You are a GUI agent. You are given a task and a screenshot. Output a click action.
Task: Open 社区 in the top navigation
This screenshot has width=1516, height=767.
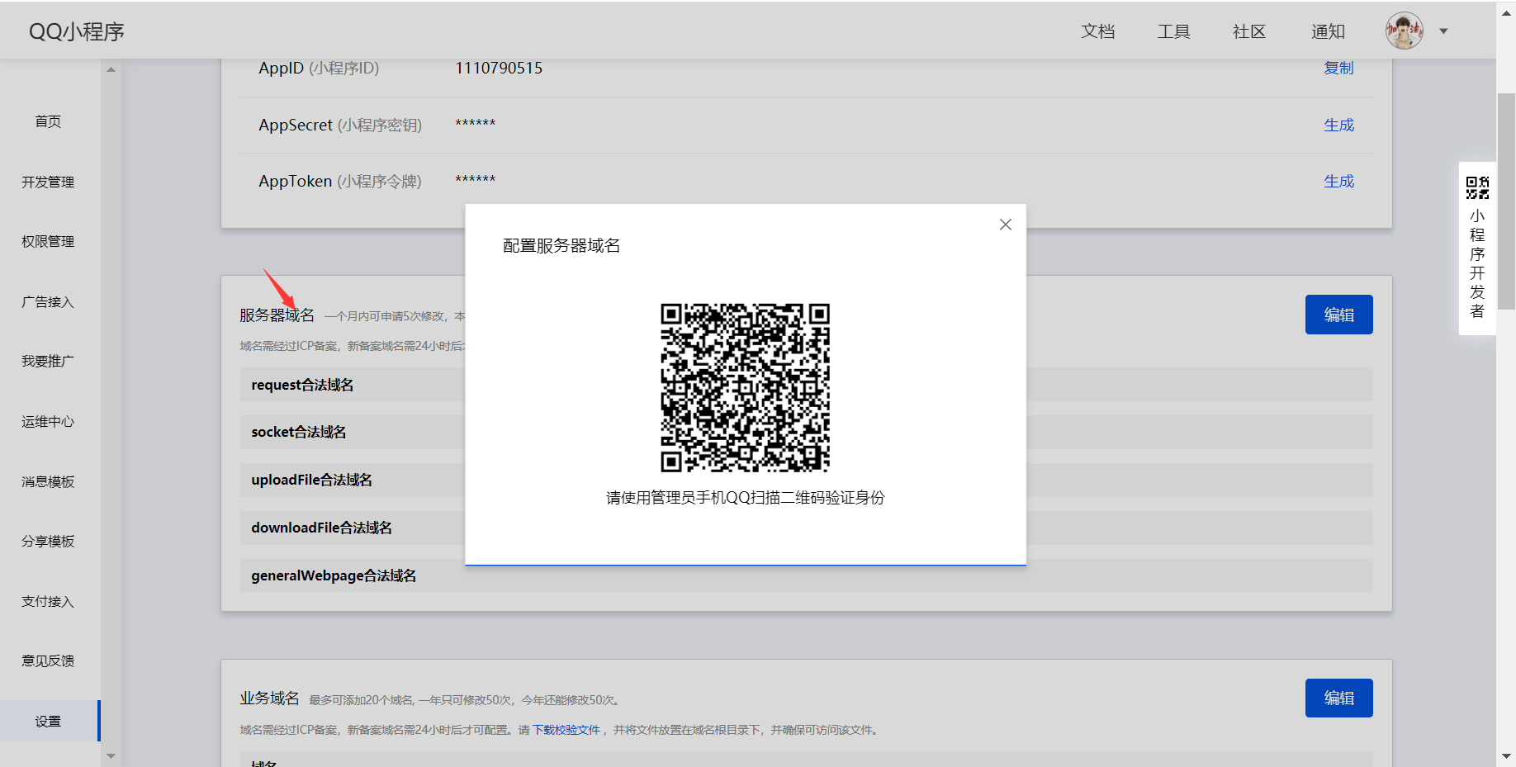pyautogui.click(x=1248, y=31)
